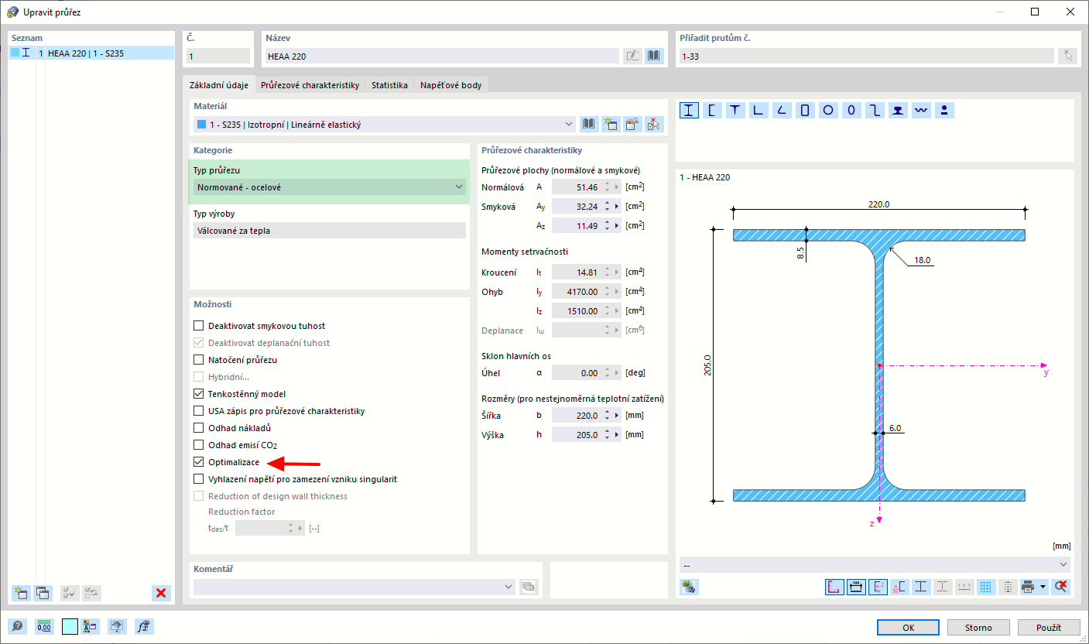
Task: Click new section icon below the list
Action: point(20,593)
